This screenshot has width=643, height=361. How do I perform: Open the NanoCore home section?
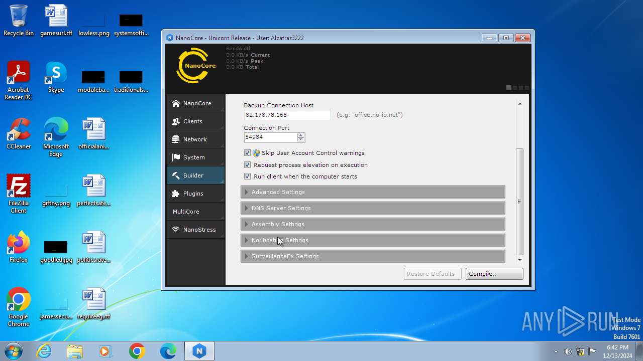point(195,103)
